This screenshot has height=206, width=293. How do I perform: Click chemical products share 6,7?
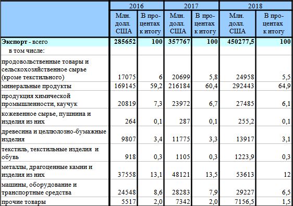[x=213, y=104]
